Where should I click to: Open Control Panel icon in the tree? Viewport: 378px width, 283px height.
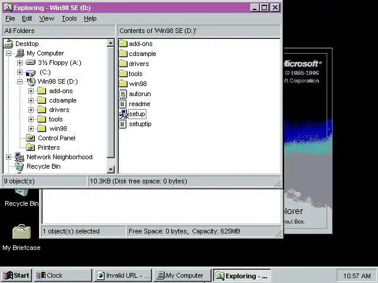(30, 138)
